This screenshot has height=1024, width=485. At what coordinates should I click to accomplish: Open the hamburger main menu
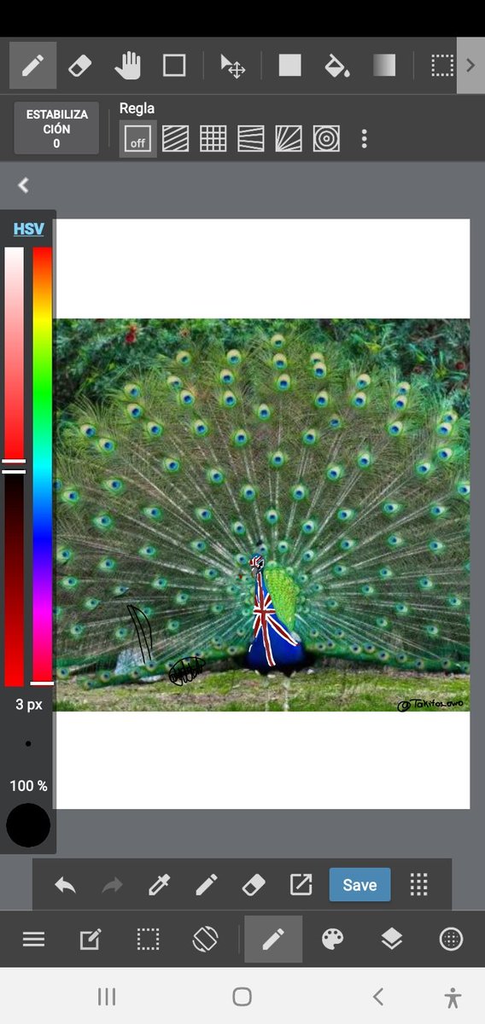33,940
